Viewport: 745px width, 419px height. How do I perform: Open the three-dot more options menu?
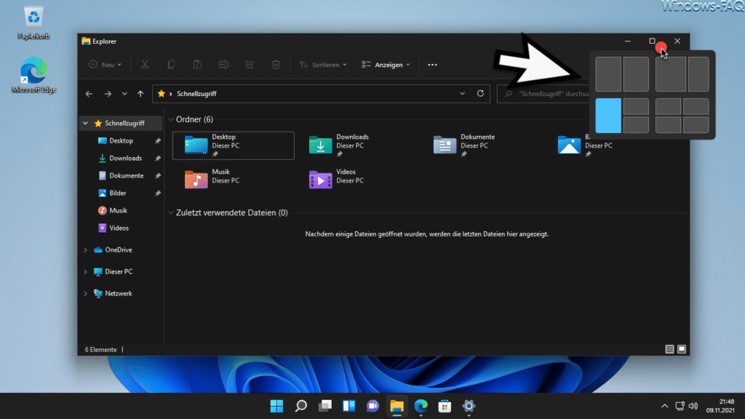point(432,65)
